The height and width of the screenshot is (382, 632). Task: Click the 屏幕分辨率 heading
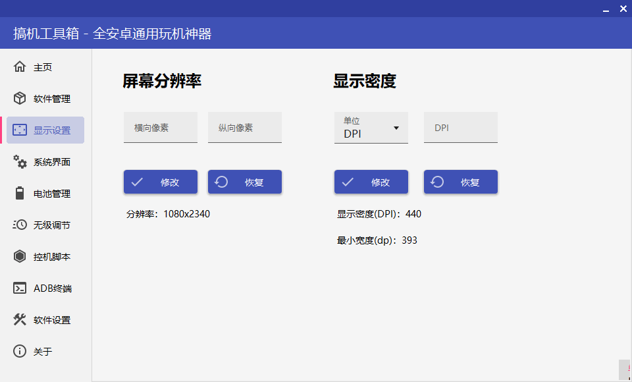point(162,81)
